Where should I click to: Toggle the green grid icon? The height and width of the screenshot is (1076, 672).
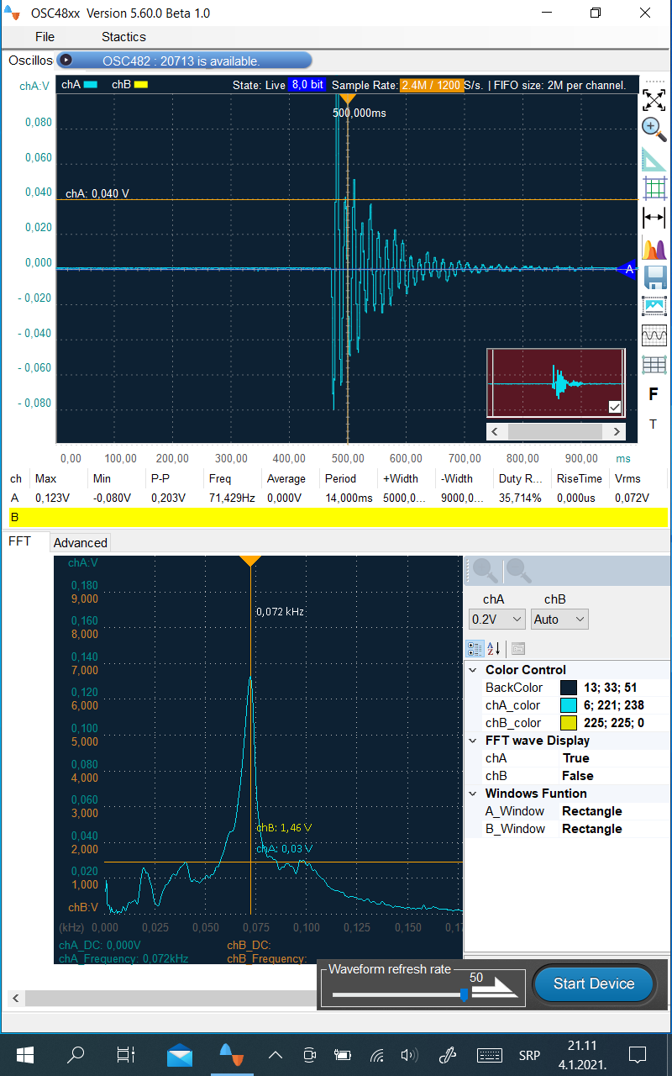coord(654,188)
